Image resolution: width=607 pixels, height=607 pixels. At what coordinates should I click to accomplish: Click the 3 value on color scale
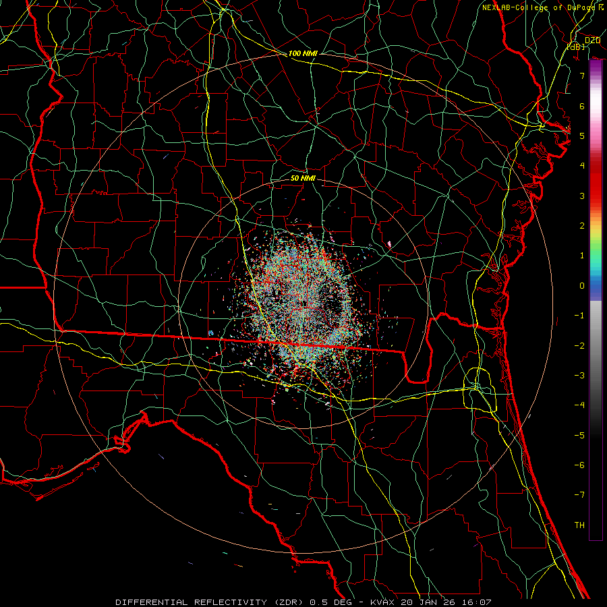click(x=582, y=196)
